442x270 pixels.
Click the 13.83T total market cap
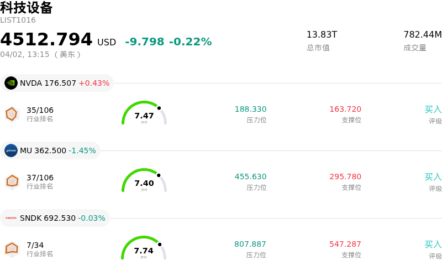(322, 35)
